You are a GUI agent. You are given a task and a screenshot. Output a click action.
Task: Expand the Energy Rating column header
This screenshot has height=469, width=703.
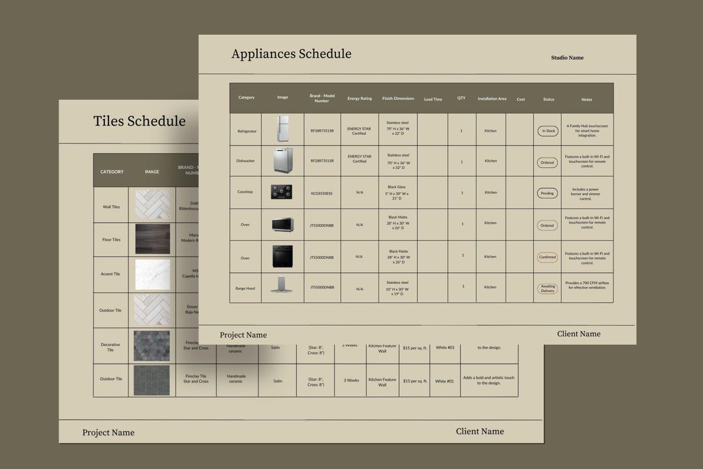coord(360,98)
